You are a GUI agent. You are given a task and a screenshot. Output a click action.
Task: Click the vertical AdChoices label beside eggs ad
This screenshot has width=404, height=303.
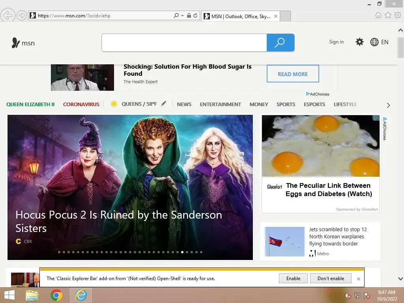coord(385,129)
